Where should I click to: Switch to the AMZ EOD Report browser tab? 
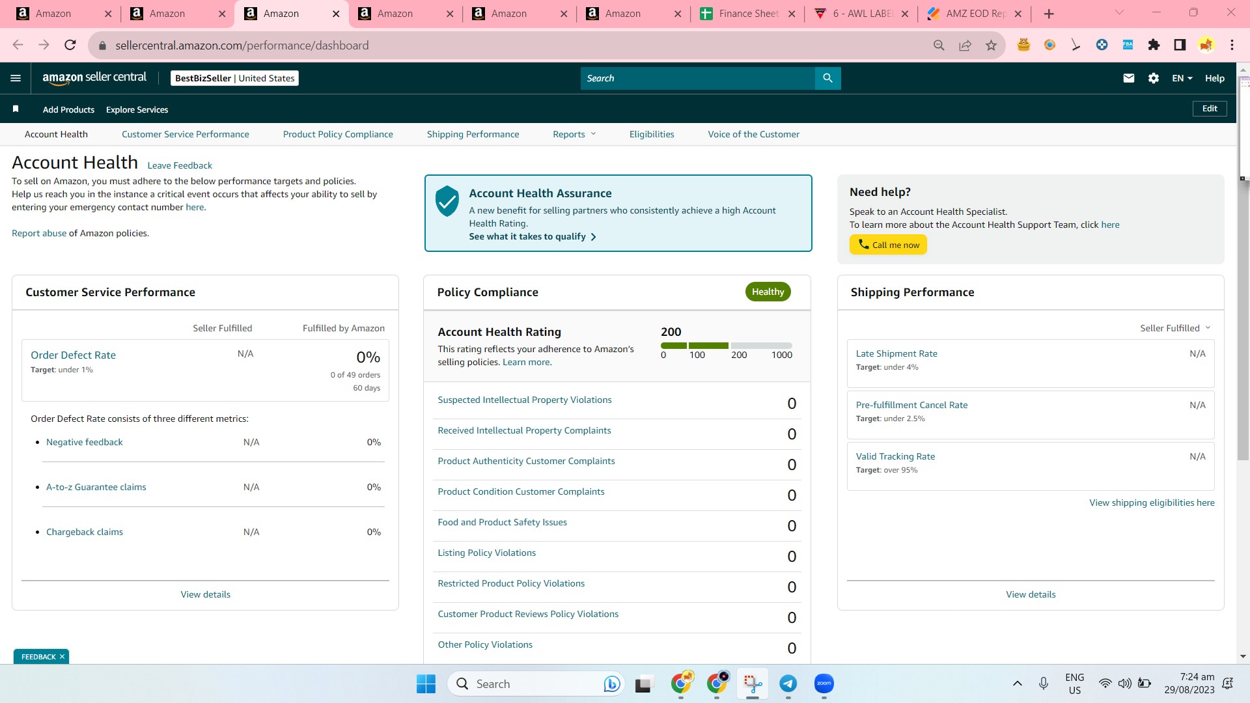pyautogui.click(x=975, y=14)
